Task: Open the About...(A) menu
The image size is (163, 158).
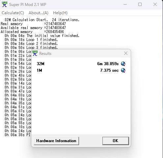Action: (x=39, y=13)
